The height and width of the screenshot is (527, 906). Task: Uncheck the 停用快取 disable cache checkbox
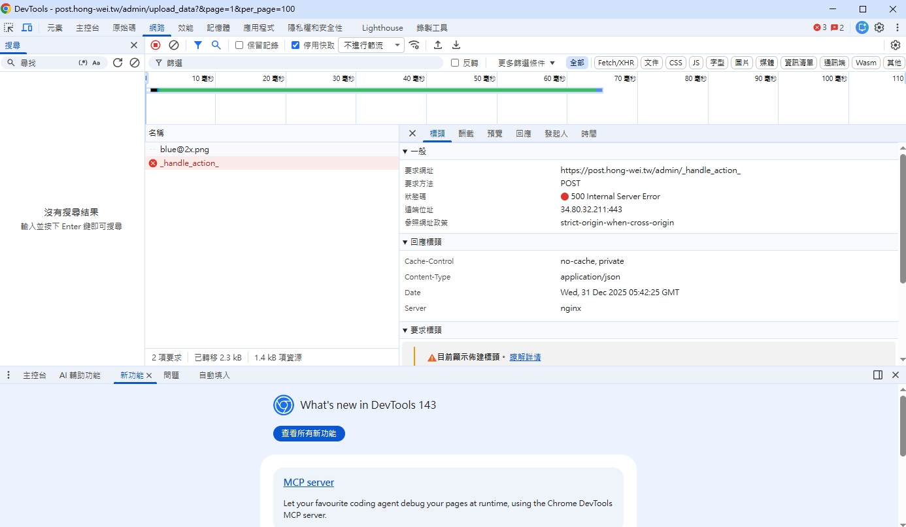pos(295,45)
